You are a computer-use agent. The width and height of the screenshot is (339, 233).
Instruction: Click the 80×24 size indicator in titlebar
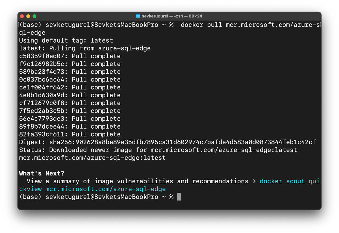tap(195, 16)
